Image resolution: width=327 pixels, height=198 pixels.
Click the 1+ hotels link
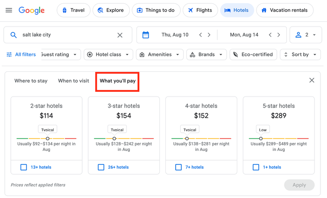(x=272, y=167)
